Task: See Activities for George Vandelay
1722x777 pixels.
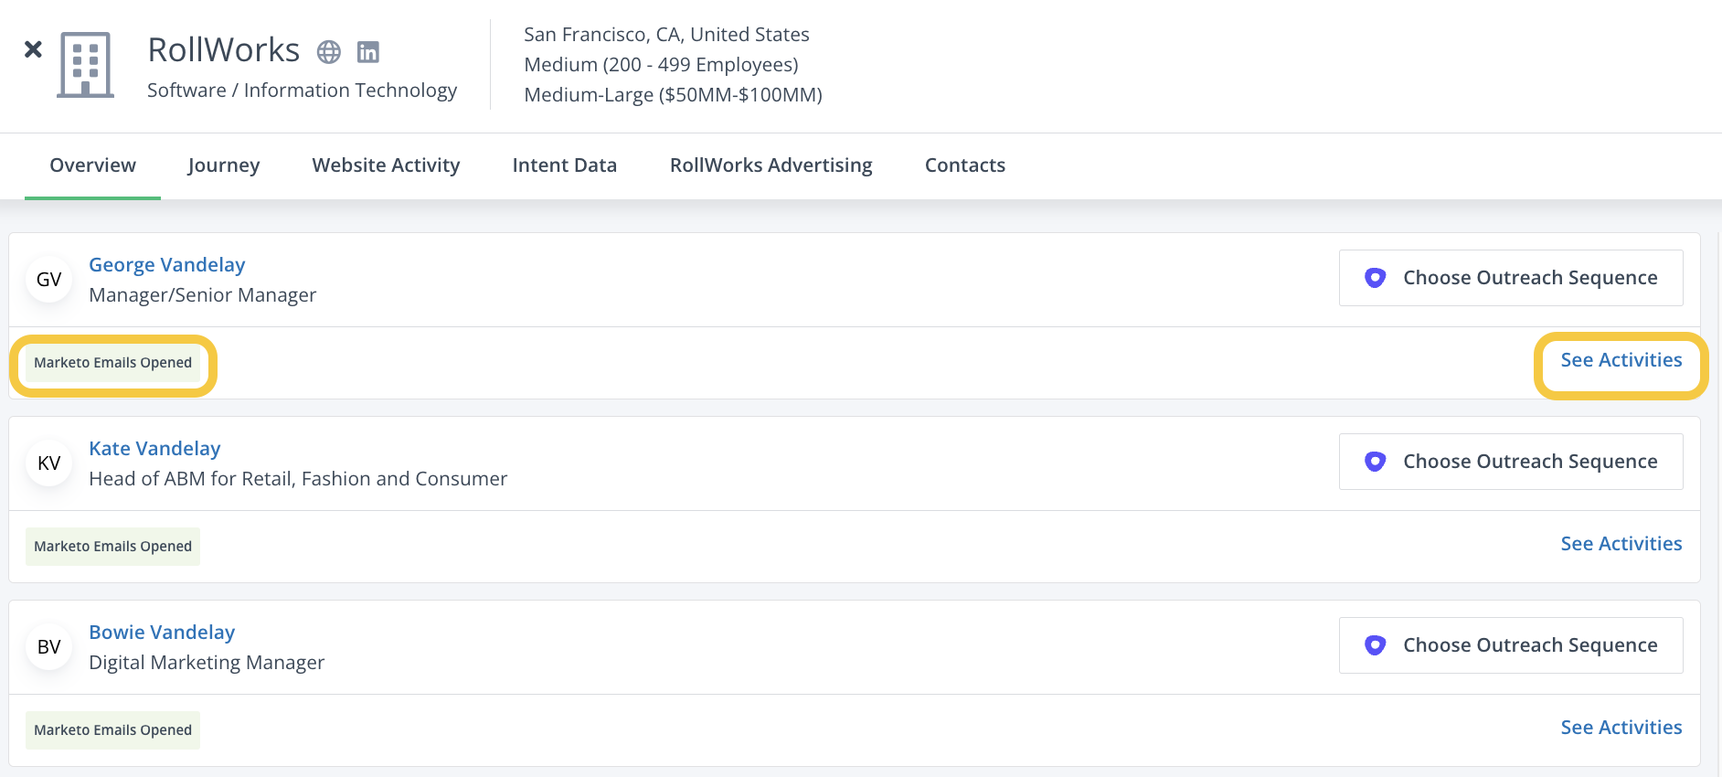Action: [1621, 360]
